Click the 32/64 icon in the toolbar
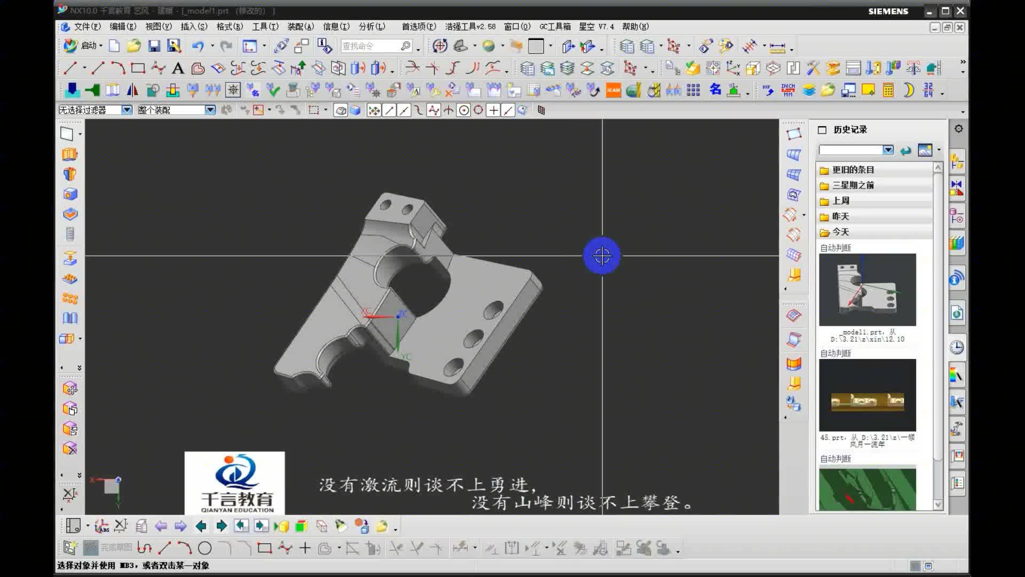The image size is (1025, 577). 928,90
